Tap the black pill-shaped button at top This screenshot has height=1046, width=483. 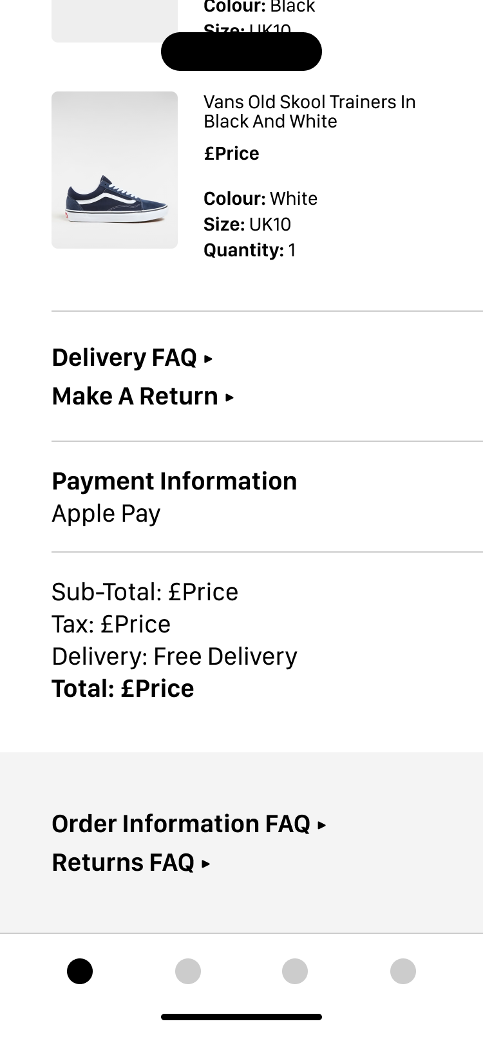coord(241,52)
